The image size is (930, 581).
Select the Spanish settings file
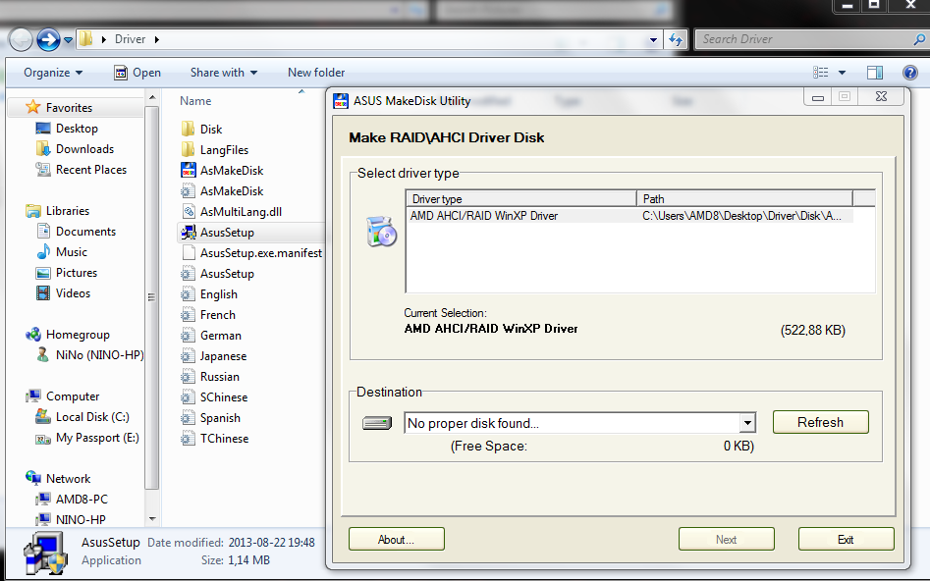pos(210,418)
